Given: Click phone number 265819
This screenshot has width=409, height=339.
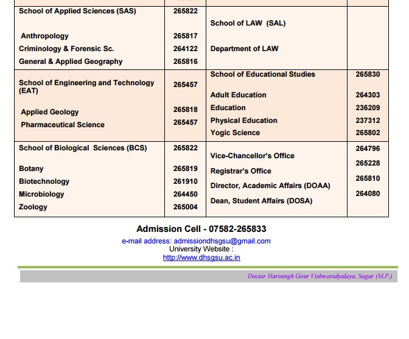Looking at the screenshot, I should (x=185, y=169).
